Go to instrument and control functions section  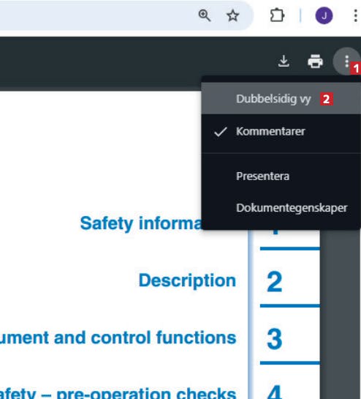(x=118, y=338)
